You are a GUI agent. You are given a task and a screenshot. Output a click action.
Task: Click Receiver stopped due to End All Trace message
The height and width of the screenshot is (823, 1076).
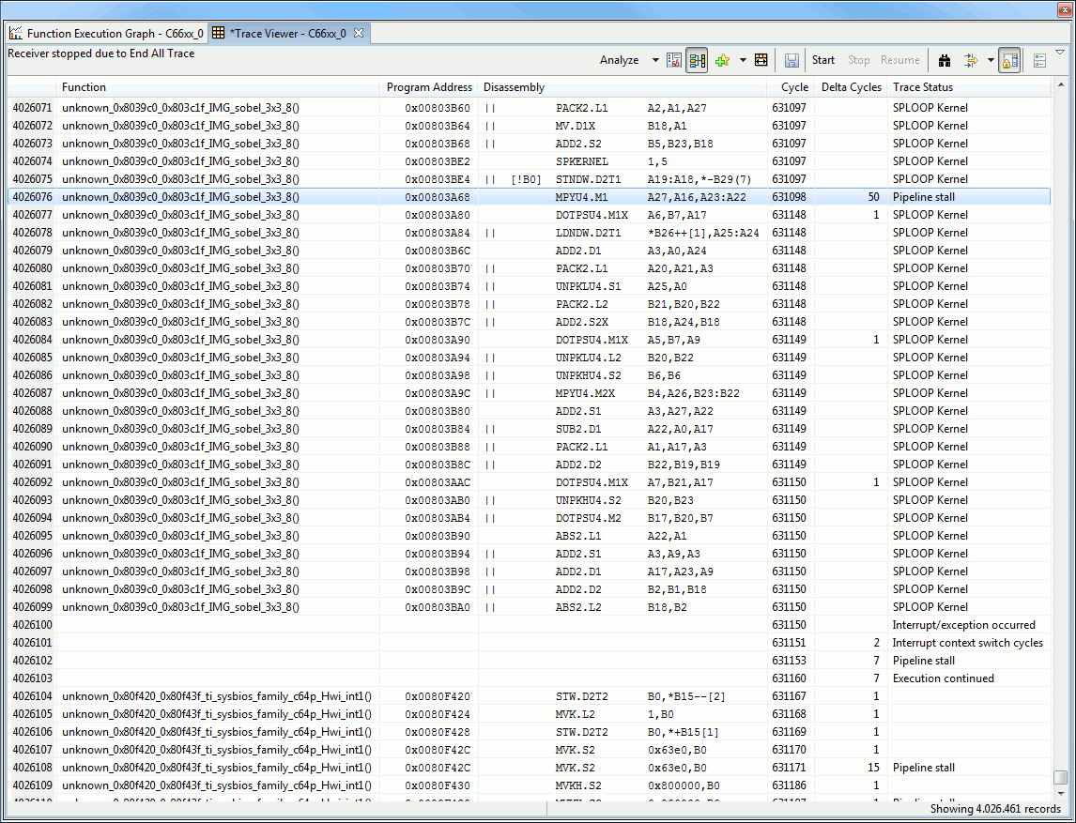point(100,53)
